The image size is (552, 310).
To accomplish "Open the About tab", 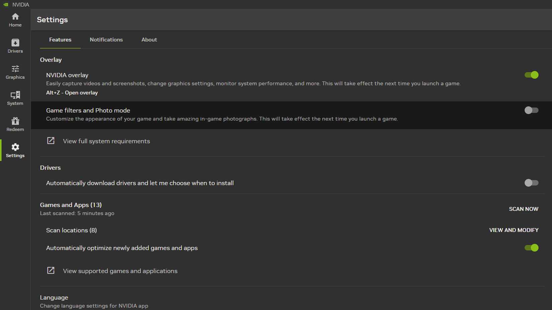I will coord(149,39).
